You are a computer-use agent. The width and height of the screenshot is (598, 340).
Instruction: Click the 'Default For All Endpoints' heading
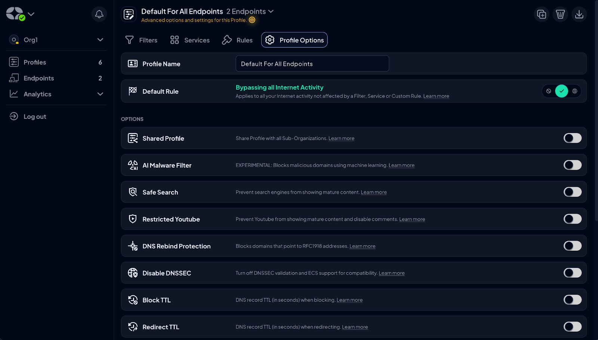(x=182, y=11)
